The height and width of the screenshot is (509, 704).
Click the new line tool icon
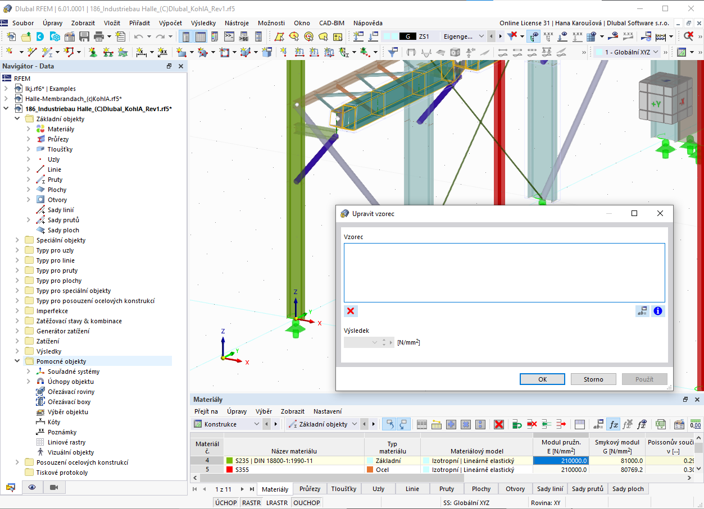point(32,52)
